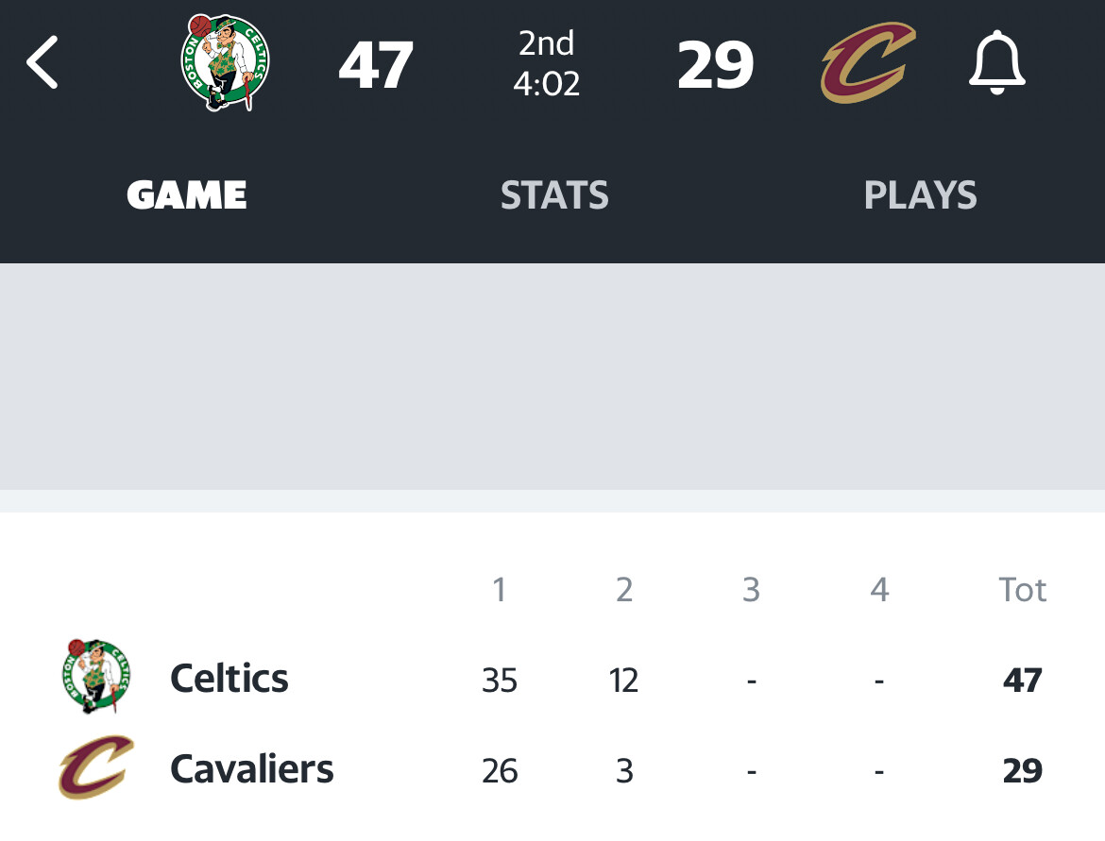Image resolution: width=1105 pixels, height=841 pixels.
Task: Tap the gray banner area below tabs
Action: click(x=552, y=378)
